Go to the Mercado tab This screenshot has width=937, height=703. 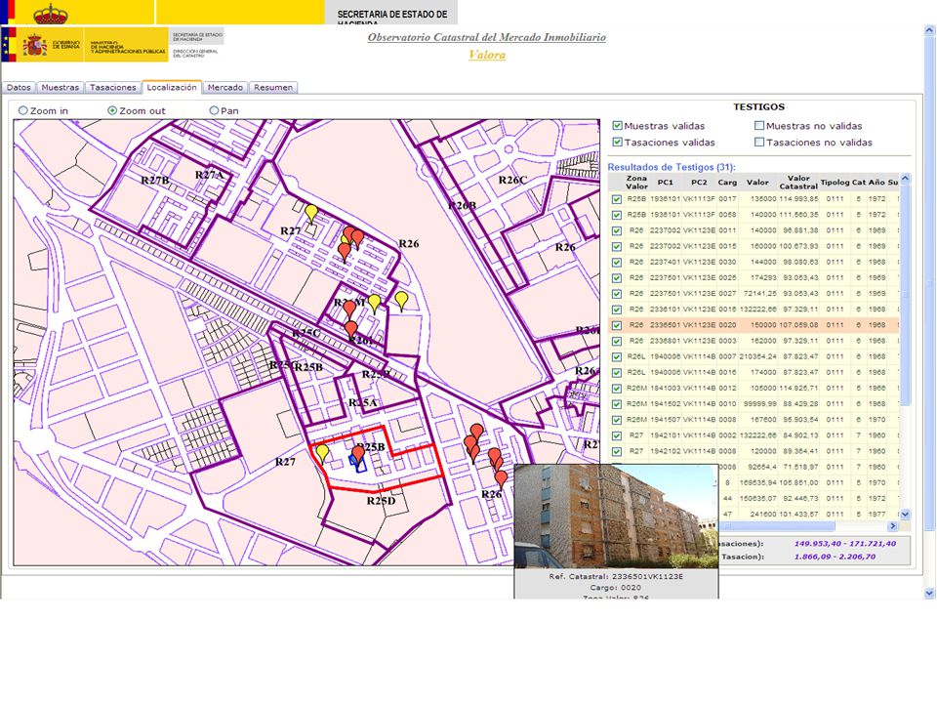click(225, 87)
